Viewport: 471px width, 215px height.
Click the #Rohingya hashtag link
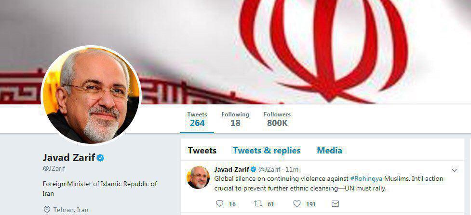click(366, 179)
